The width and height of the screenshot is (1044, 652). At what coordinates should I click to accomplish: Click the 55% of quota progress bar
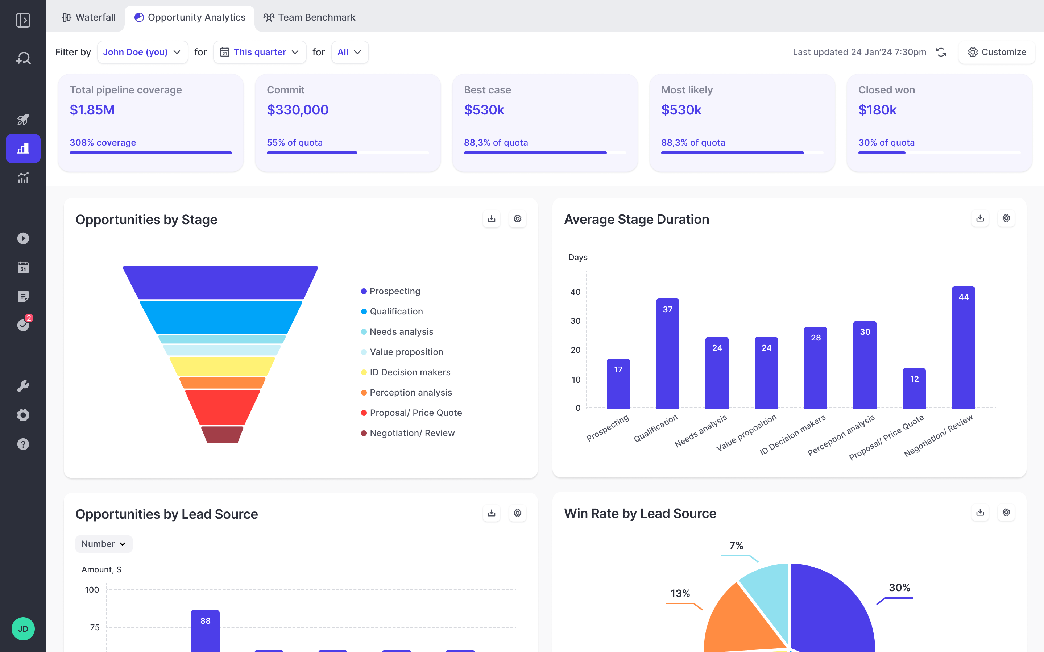point(348,152)
